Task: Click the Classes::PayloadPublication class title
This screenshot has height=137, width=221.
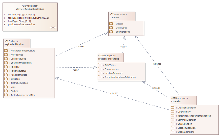Action: coord(30,9)
